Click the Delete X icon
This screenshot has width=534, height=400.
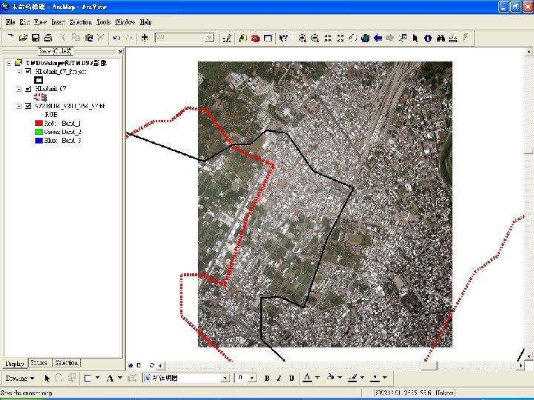coord(101,38)
